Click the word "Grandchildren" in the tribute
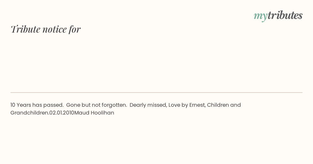Viewport: 313px width, 164px height. [x=29, y=113]
